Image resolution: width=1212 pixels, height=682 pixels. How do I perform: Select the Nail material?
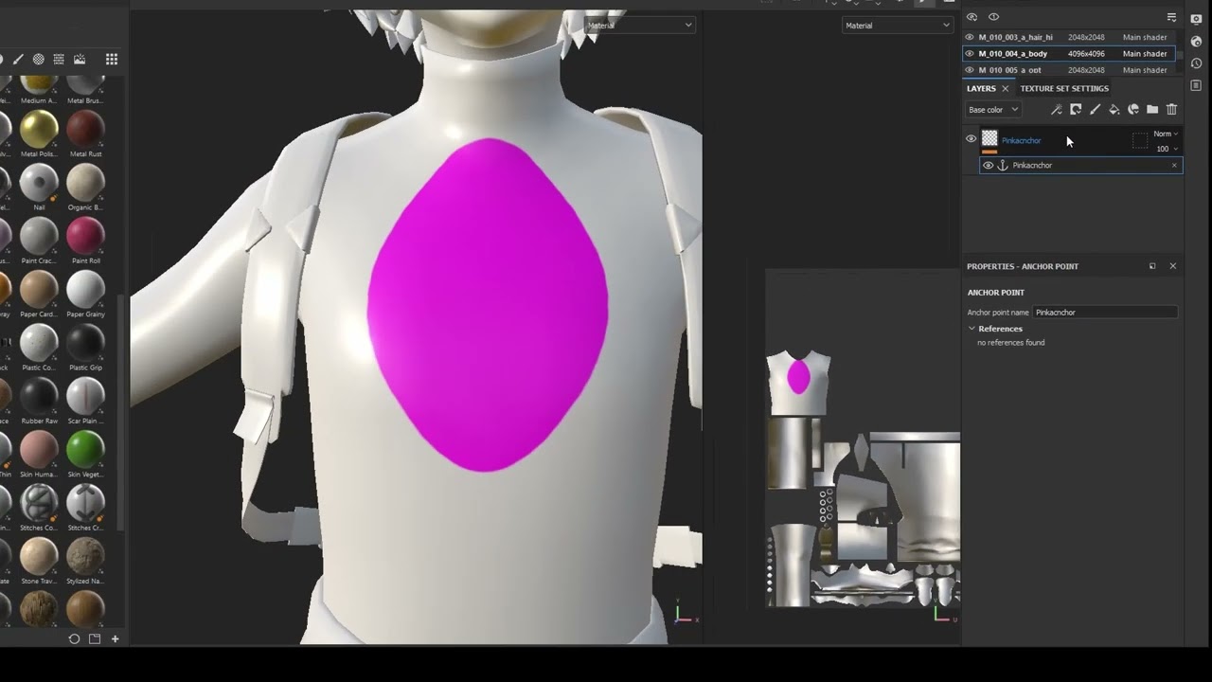39,182
